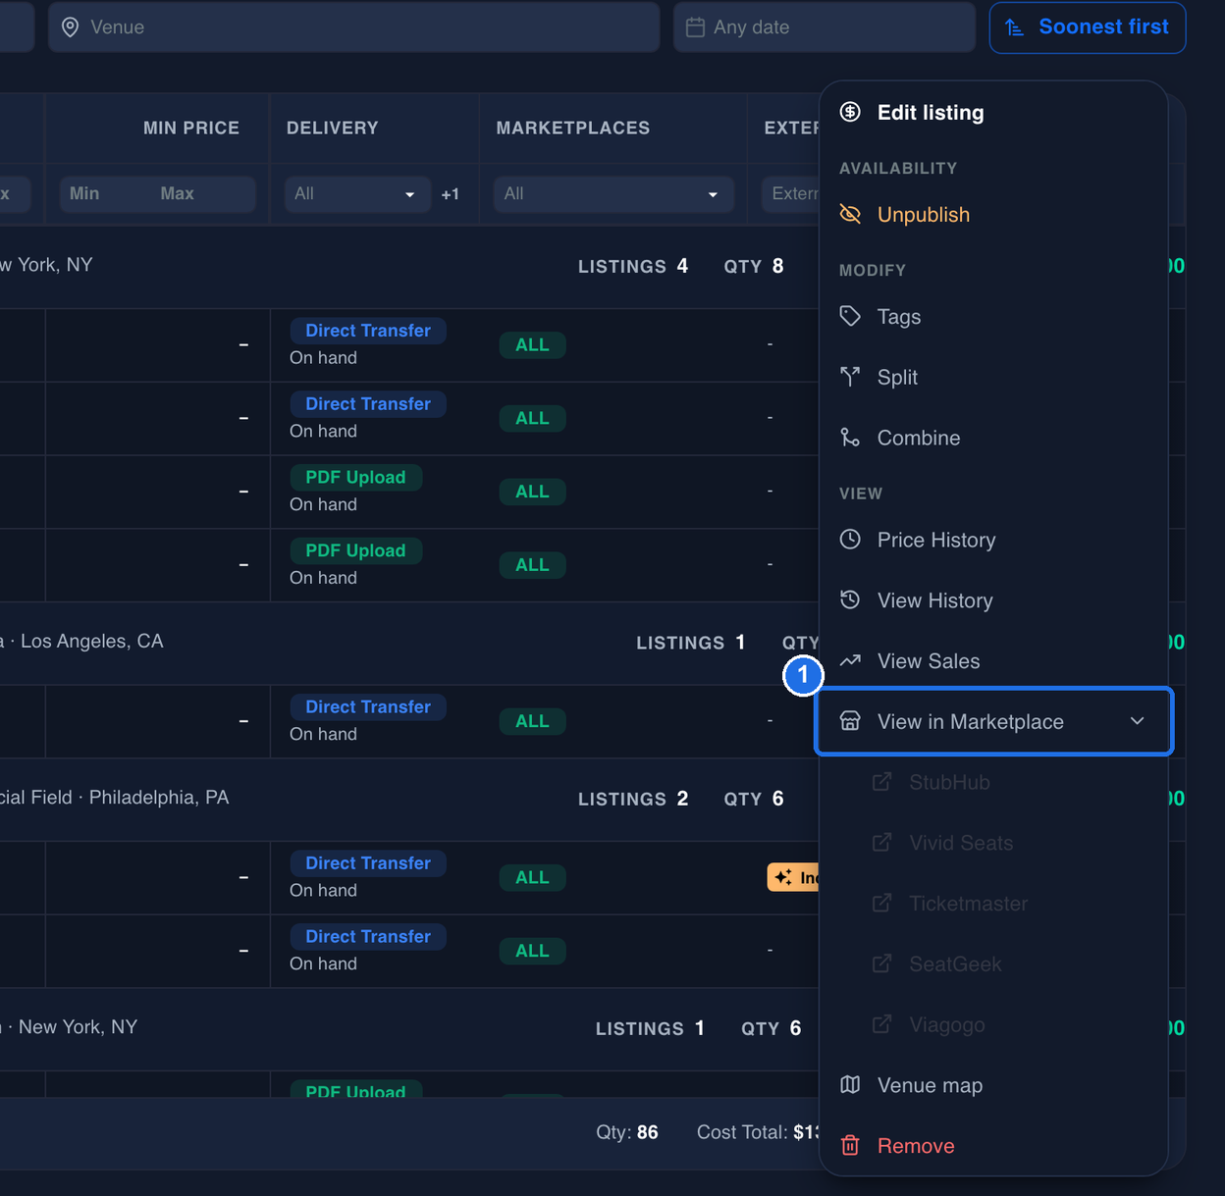Click the View in Marketplace storefront icon
This screenshot has width=1225, height=1196.
pos(850,722)
